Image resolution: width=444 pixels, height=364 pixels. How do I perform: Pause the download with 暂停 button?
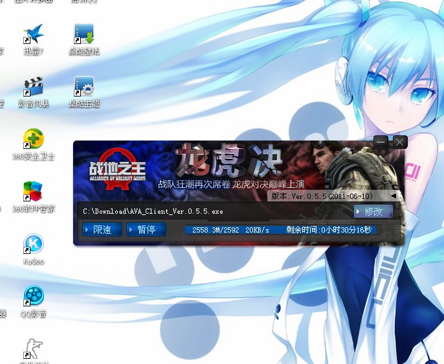click(146, 229)
